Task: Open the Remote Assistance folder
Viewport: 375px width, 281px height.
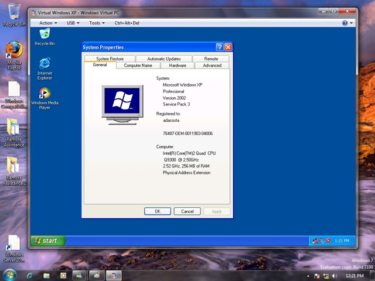Action: point(14,133)
